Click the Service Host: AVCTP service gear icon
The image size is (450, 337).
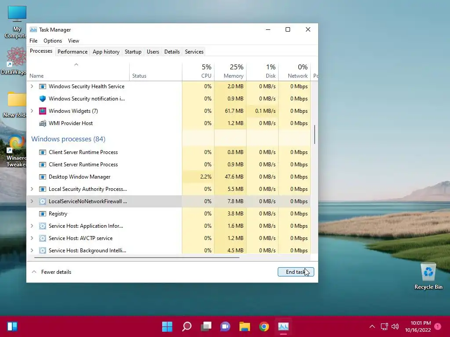[43, 238]
